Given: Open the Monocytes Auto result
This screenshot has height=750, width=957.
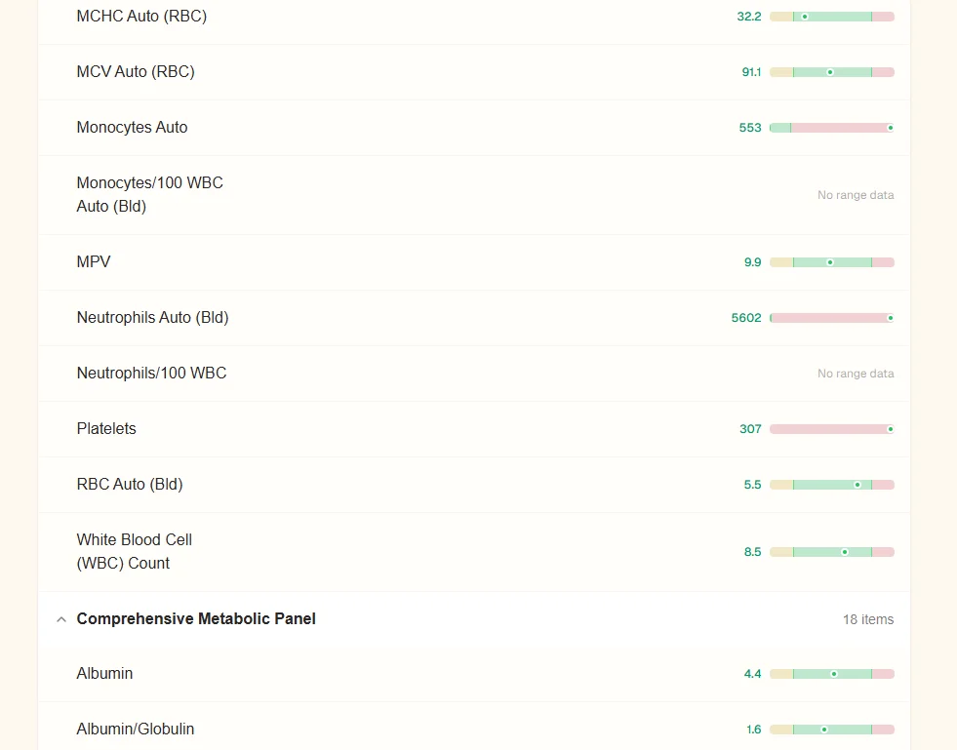Looking at the screenshot, I should coord(474,128).
